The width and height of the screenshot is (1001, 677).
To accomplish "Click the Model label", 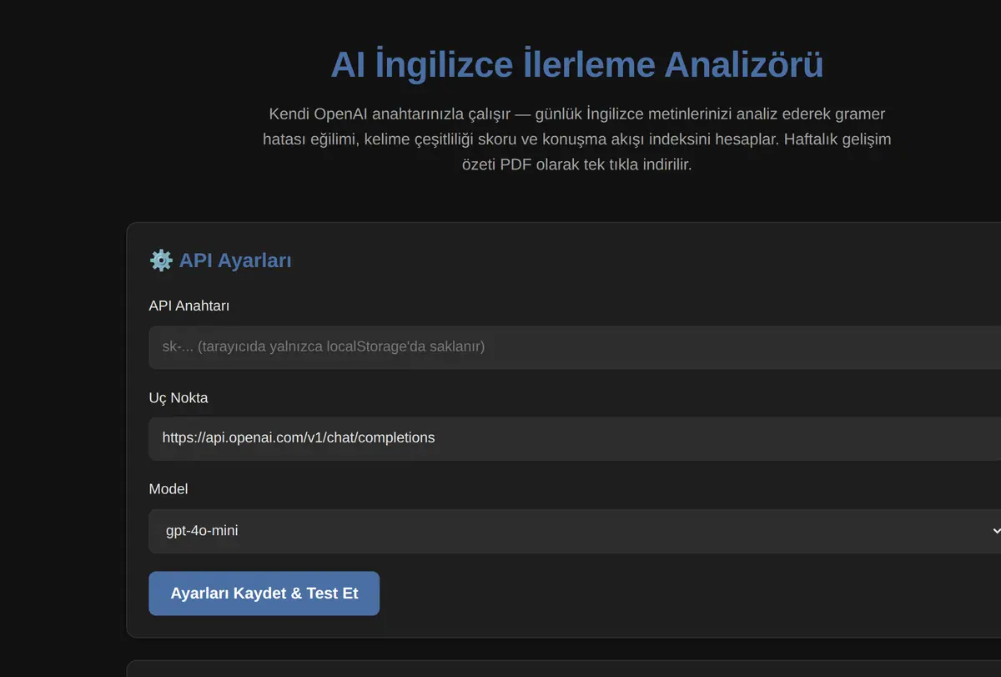I will pyautogui.click(x=169, y=489).
